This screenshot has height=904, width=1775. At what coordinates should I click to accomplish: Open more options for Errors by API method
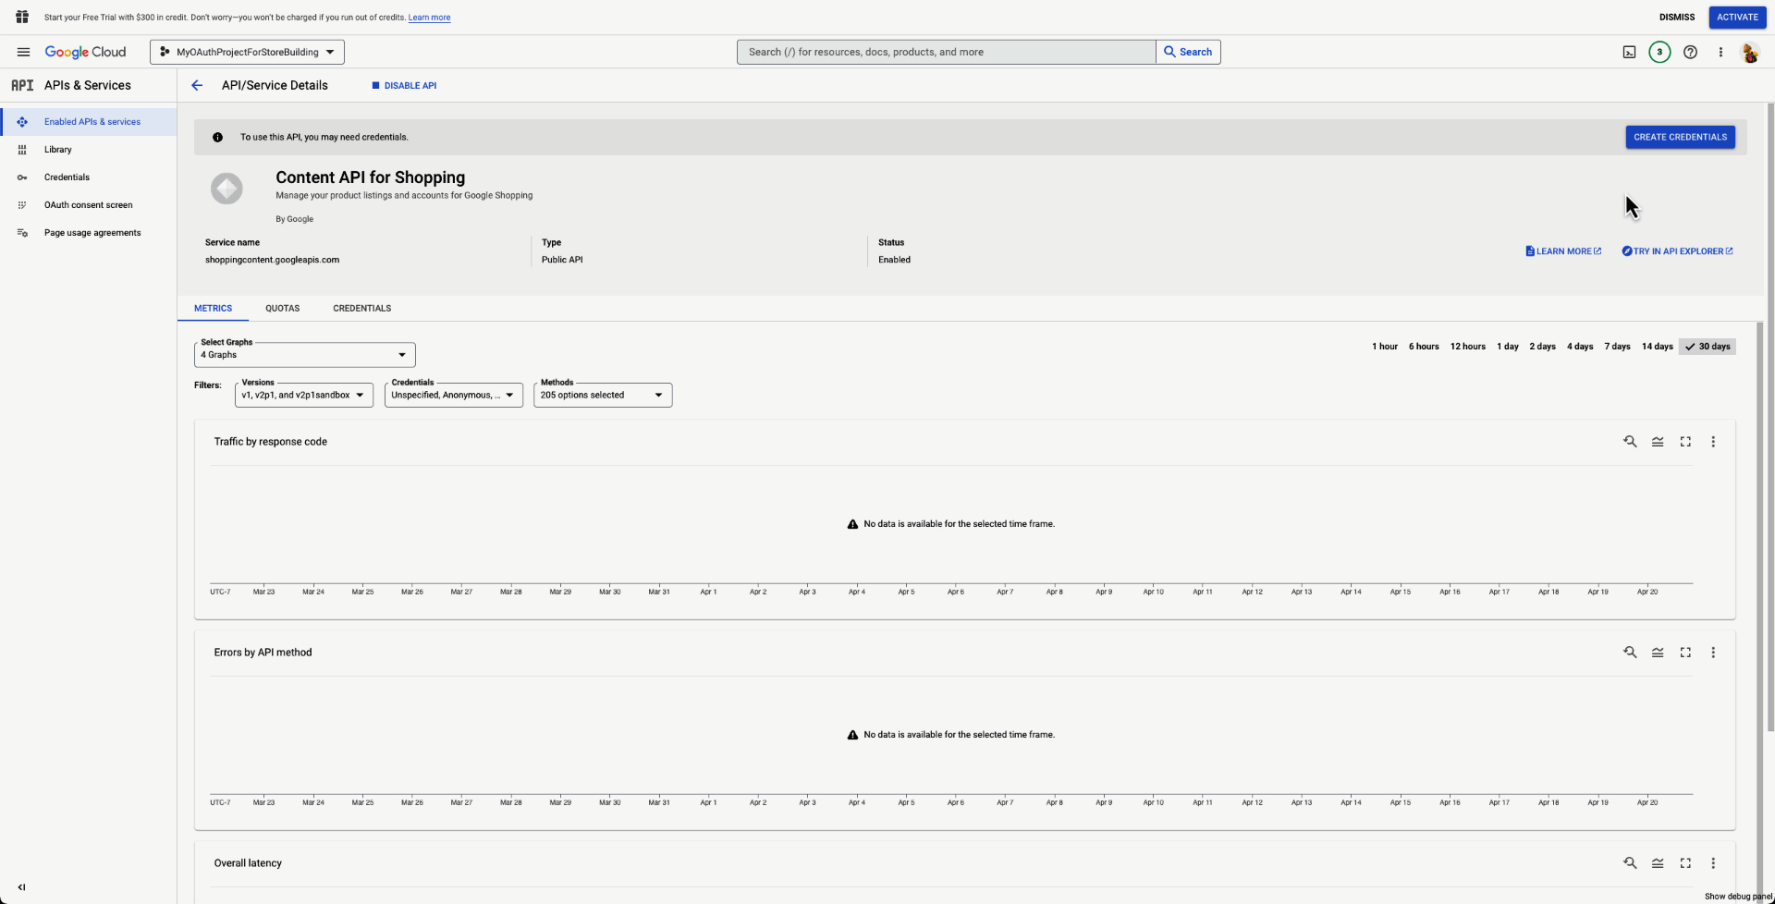pyautogui.click(x=1713, y=653)
